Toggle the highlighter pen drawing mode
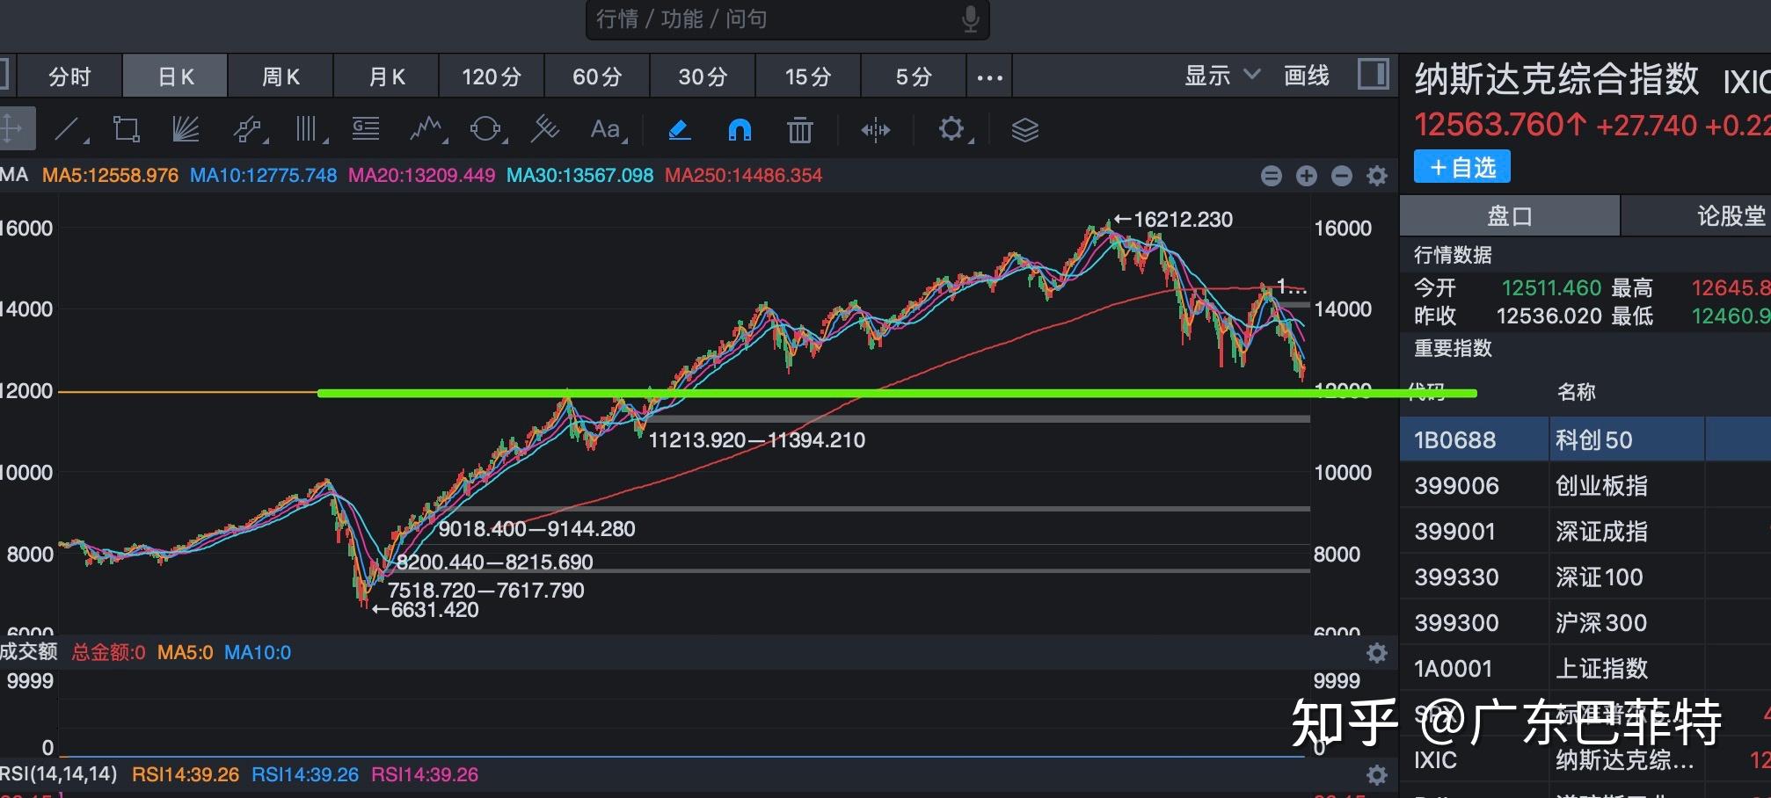Image resolution: width=1771 pixels, height=798 pixels. [679, 130]
